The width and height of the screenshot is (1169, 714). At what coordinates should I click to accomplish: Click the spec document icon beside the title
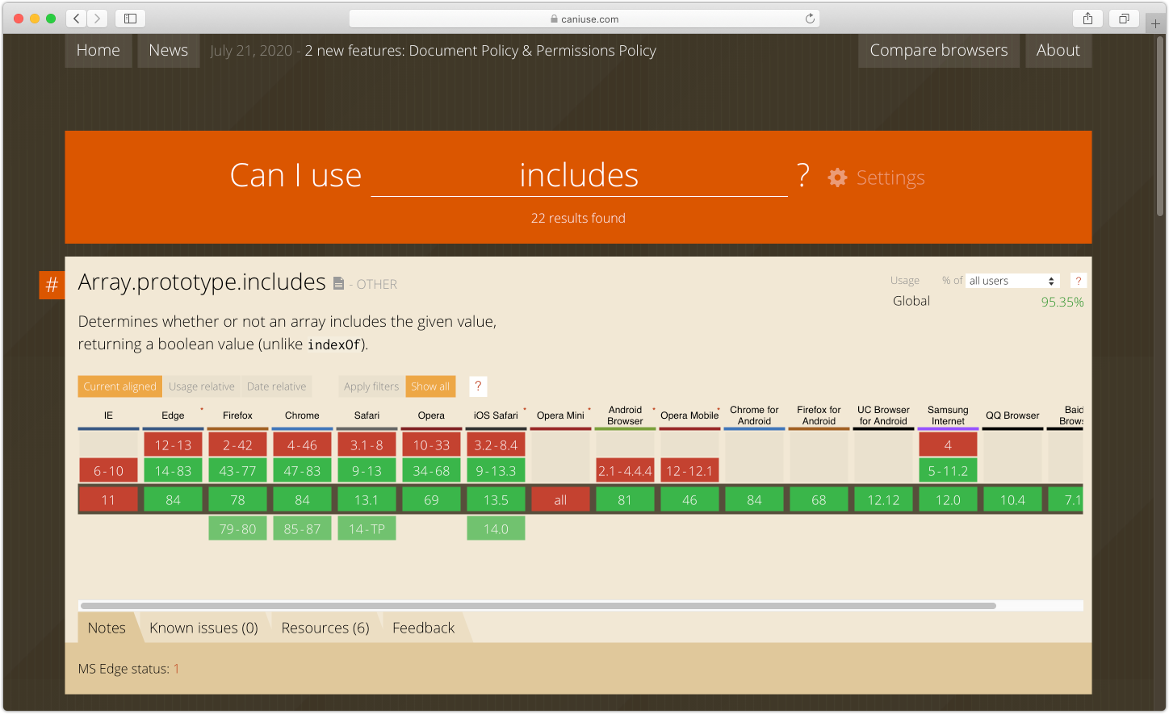(x=339, y=284)
